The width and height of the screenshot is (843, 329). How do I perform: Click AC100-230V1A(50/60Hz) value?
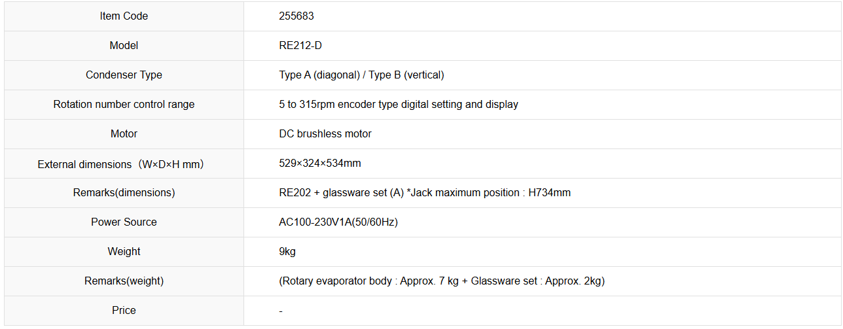338,222
